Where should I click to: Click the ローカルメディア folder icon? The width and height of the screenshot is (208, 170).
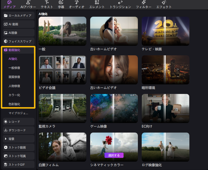[x=6, y=16]
